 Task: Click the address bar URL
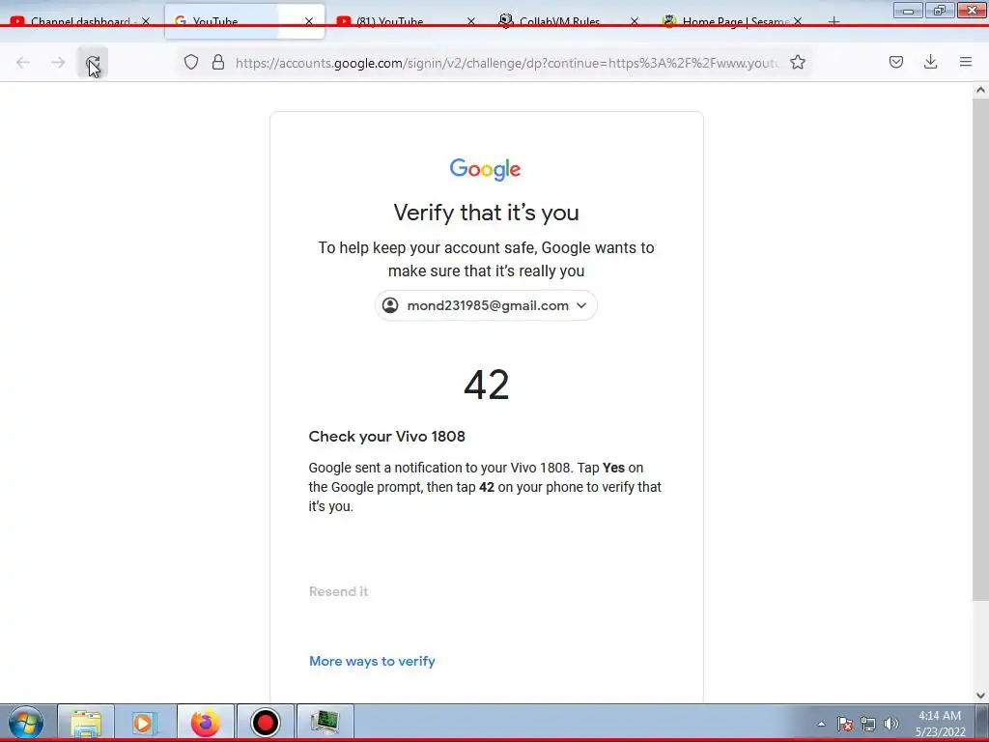(506, 63)
